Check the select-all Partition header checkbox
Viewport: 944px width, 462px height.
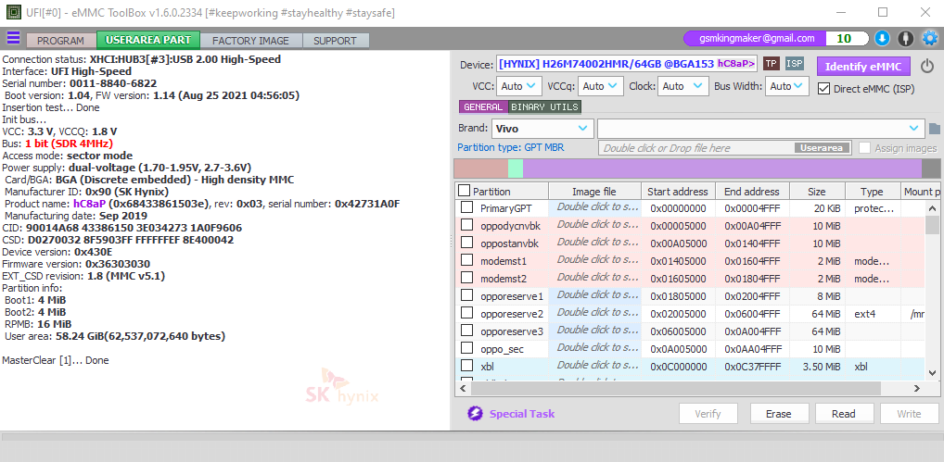(x=465, y=191)
